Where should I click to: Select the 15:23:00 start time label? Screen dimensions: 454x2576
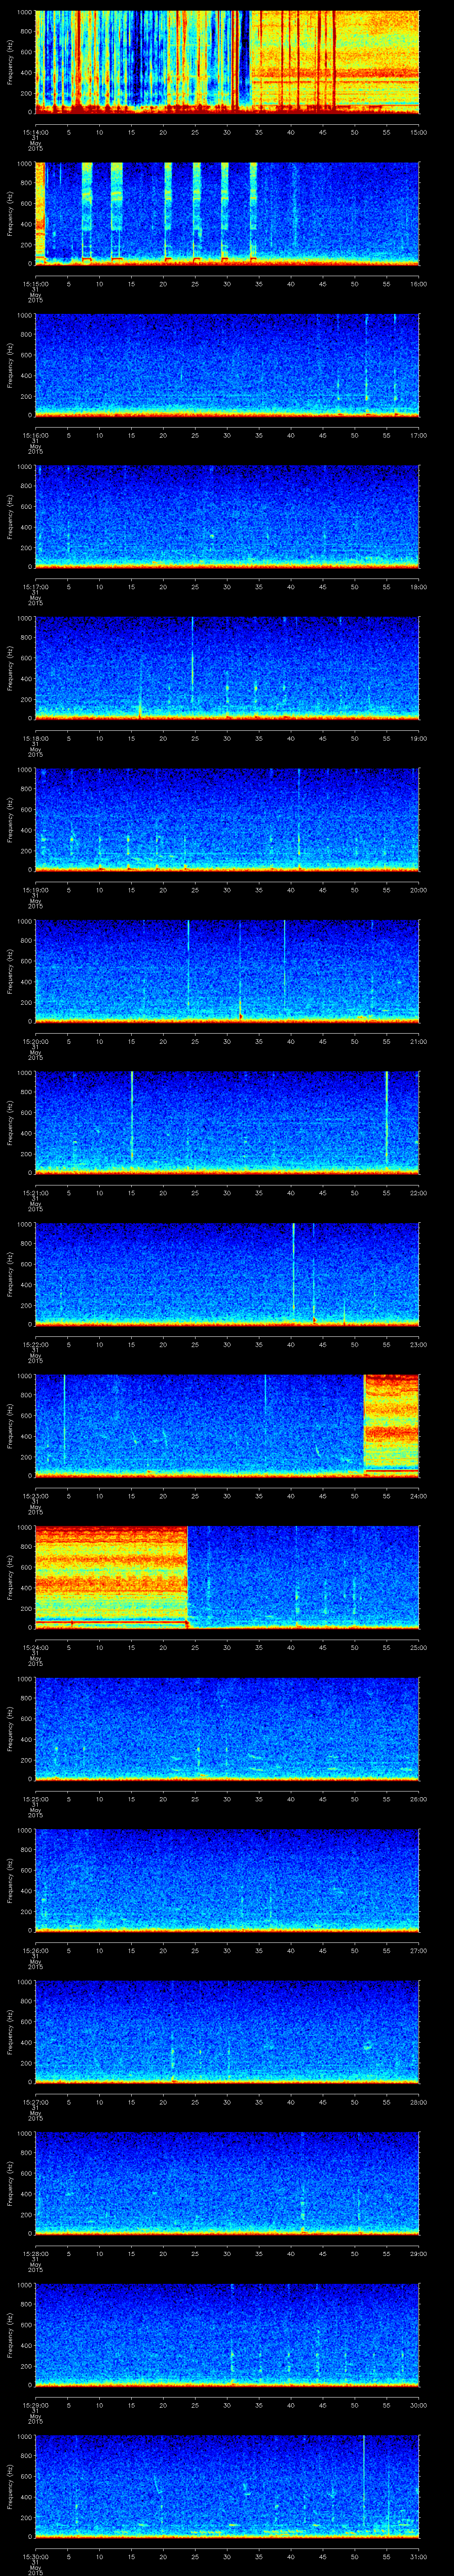35,1496
